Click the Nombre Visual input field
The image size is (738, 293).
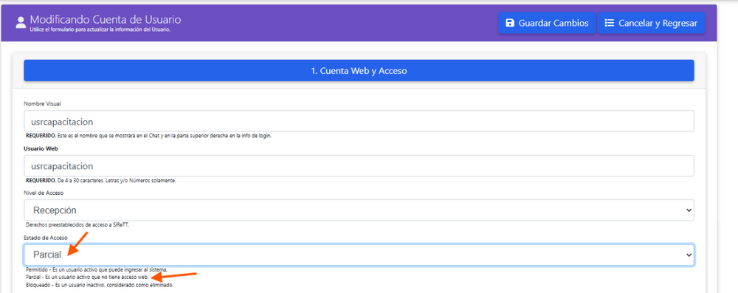359,121
